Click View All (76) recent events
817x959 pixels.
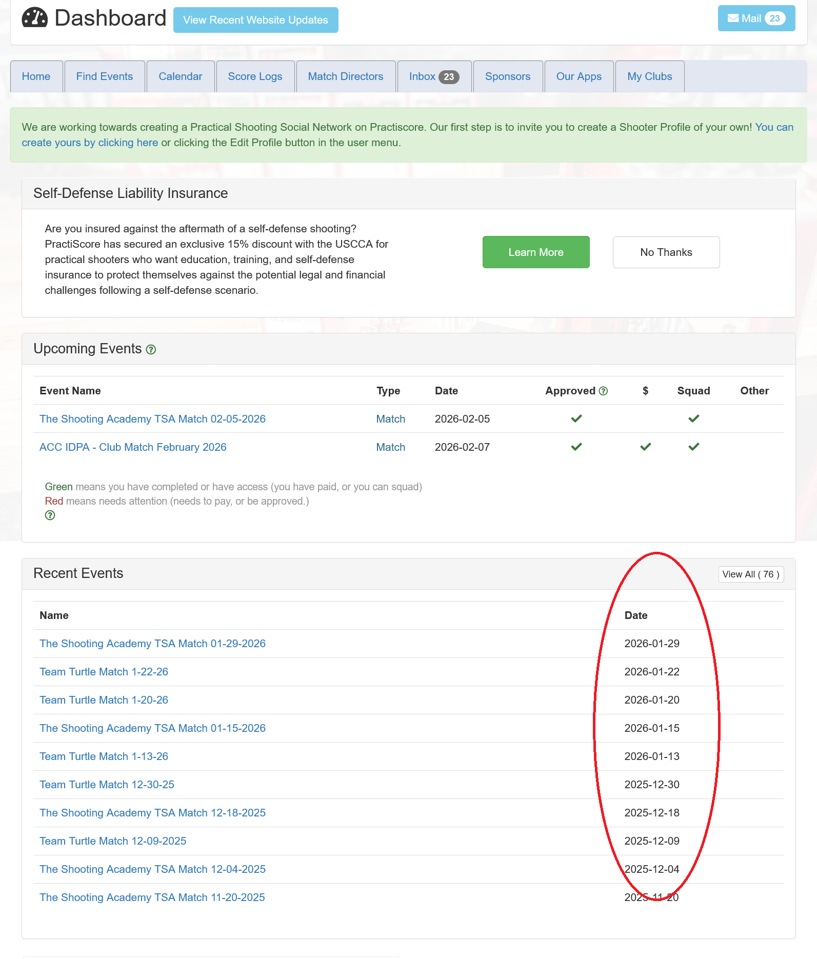750,574
